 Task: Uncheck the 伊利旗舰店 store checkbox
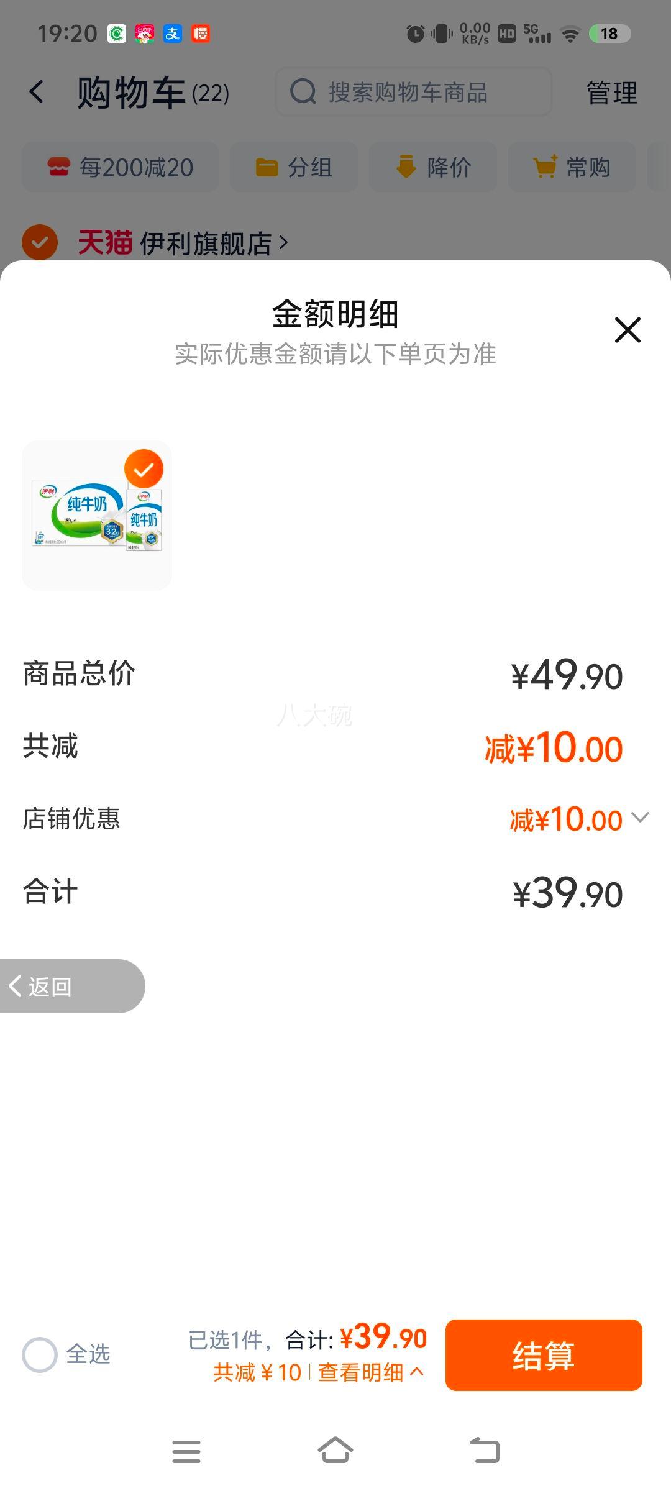pyautogui.click(x=40, y=242)
